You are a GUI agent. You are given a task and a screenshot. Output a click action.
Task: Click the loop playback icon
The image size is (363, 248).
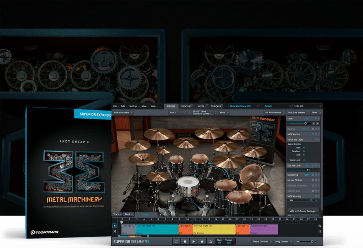177,242
